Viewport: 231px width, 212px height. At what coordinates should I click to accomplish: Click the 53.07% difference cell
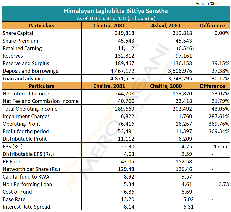pyautogui.click(x=219, y=94)
